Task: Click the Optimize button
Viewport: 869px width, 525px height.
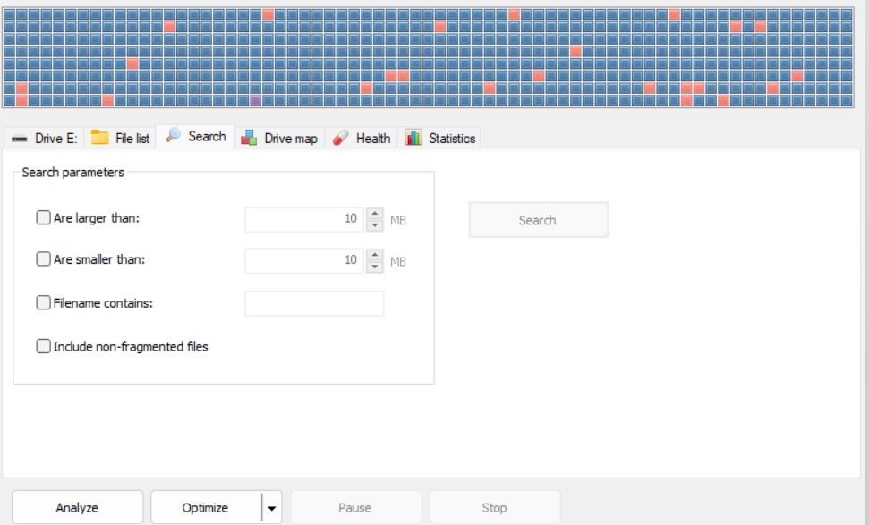Action: [206, 507]
